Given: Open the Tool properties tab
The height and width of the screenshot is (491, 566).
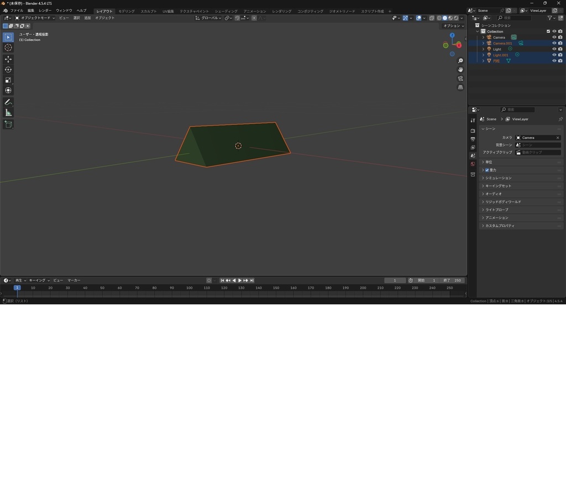Looking at the screenshot, I should click(473, 120).
